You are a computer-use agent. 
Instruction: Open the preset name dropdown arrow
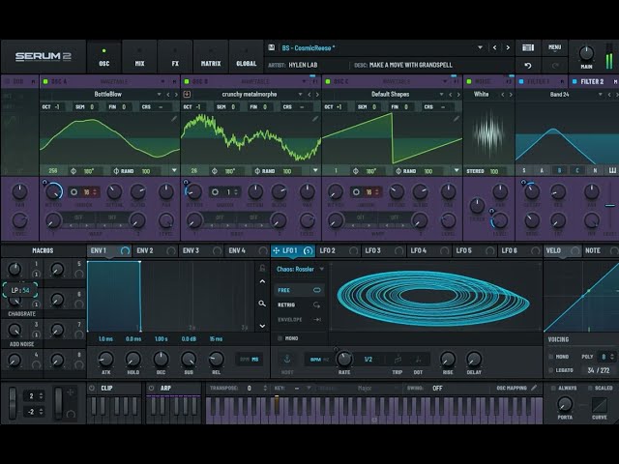pyautogui.click(x=480, y=47)
